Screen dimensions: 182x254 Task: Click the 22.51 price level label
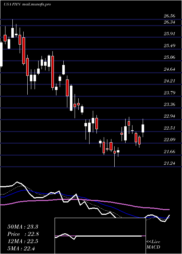point(170,128)
